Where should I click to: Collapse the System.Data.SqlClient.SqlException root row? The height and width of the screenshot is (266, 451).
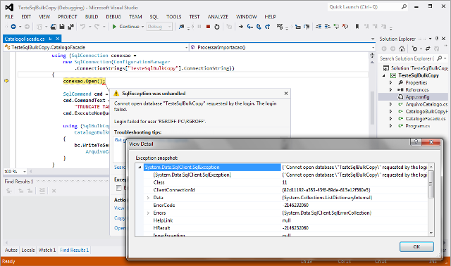pyautogui.click(x=140, y=167)
